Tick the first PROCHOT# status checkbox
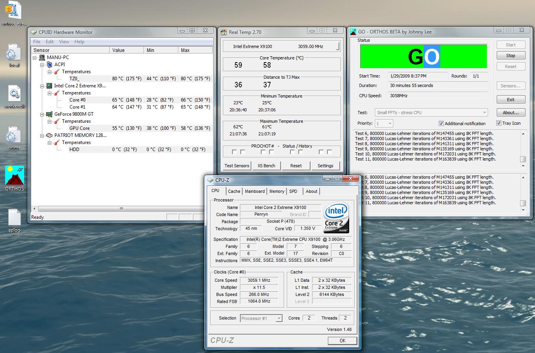The image size is (535, 353). tap(234, 152)
